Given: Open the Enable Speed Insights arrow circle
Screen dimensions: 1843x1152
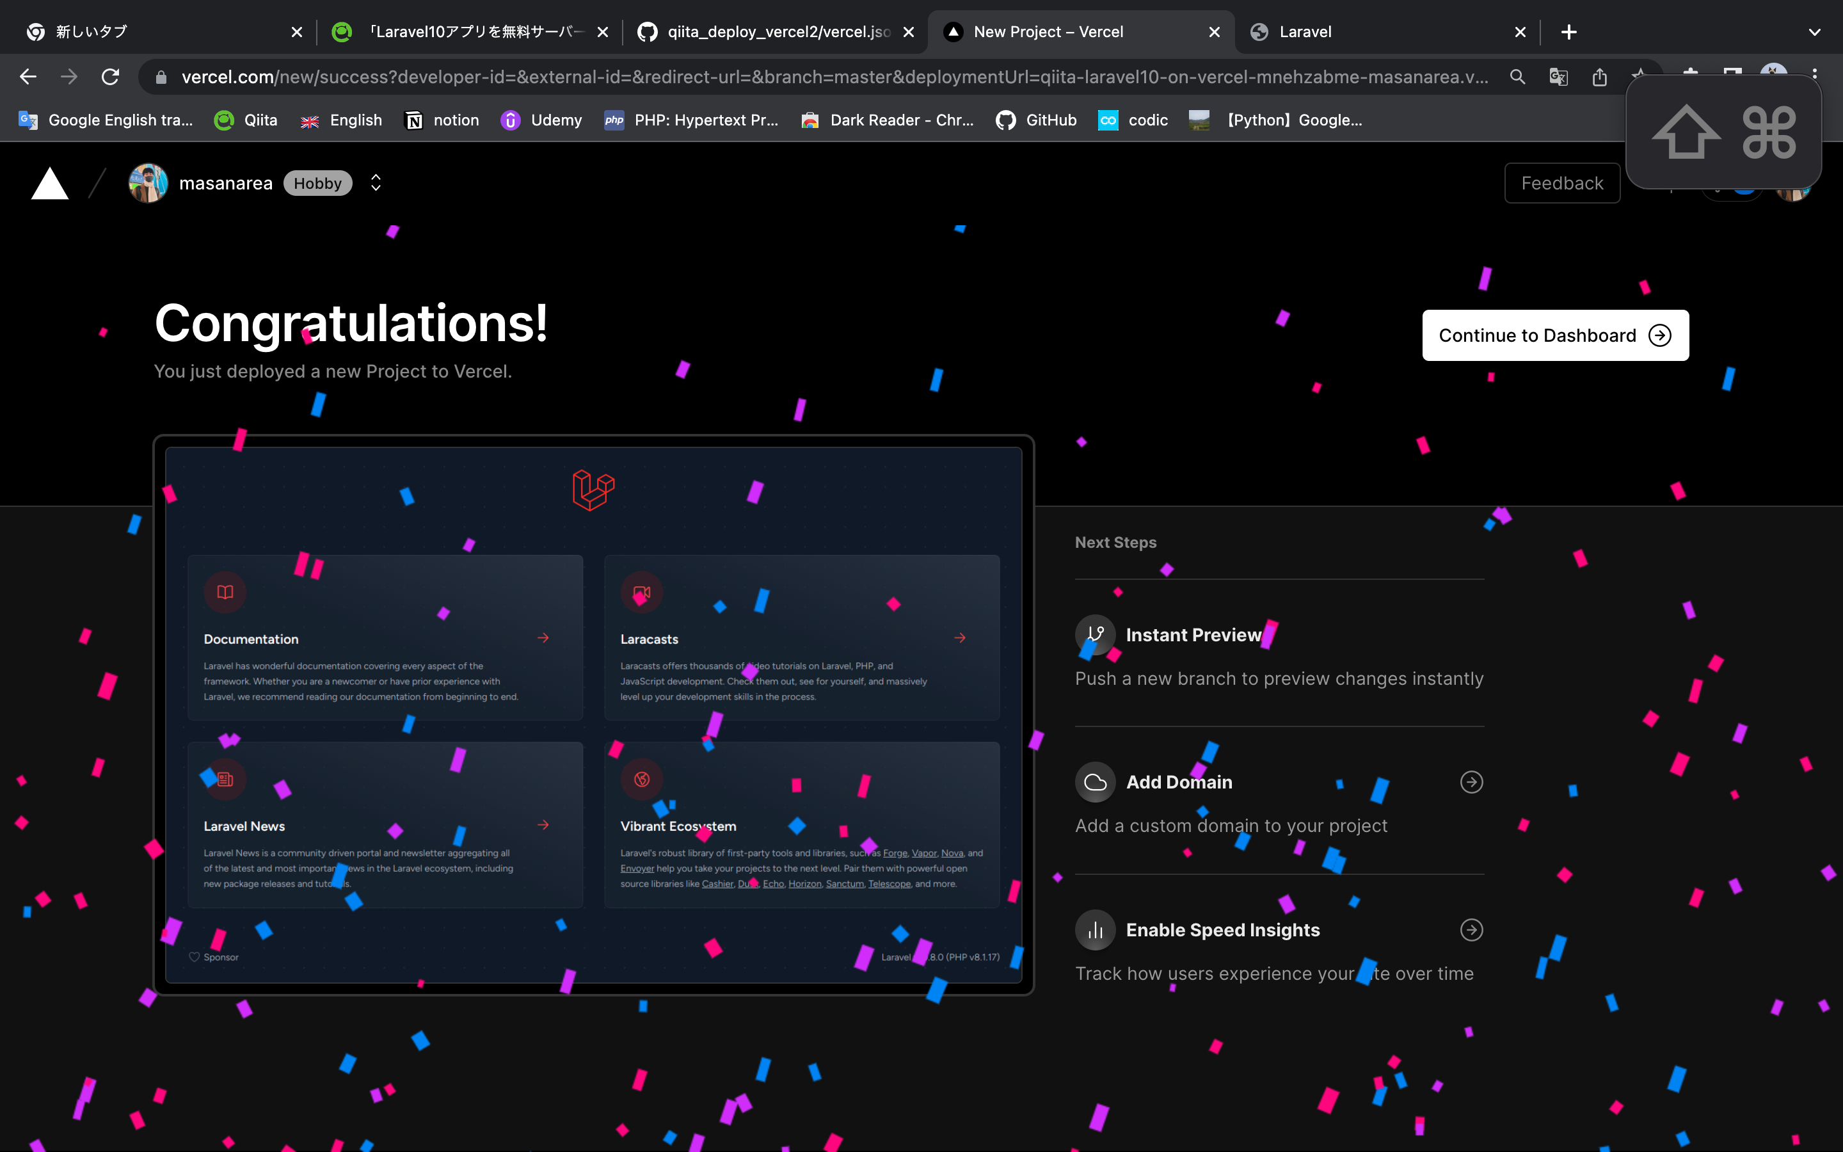Looking at the screenshot, I should coord(1471,931).
